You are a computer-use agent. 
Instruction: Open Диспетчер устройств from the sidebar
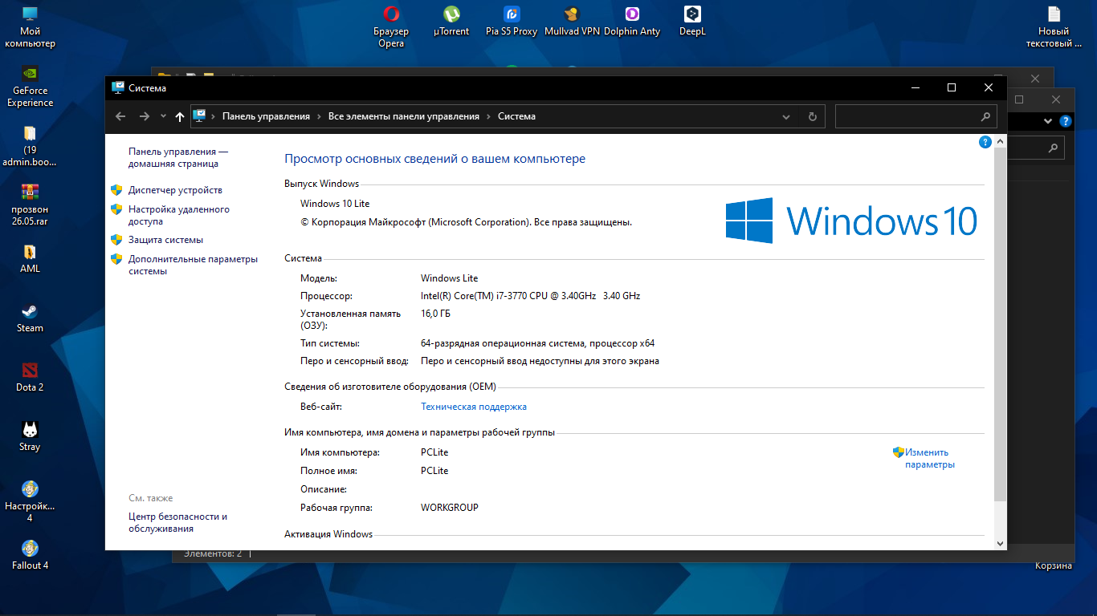click(175, 190)
